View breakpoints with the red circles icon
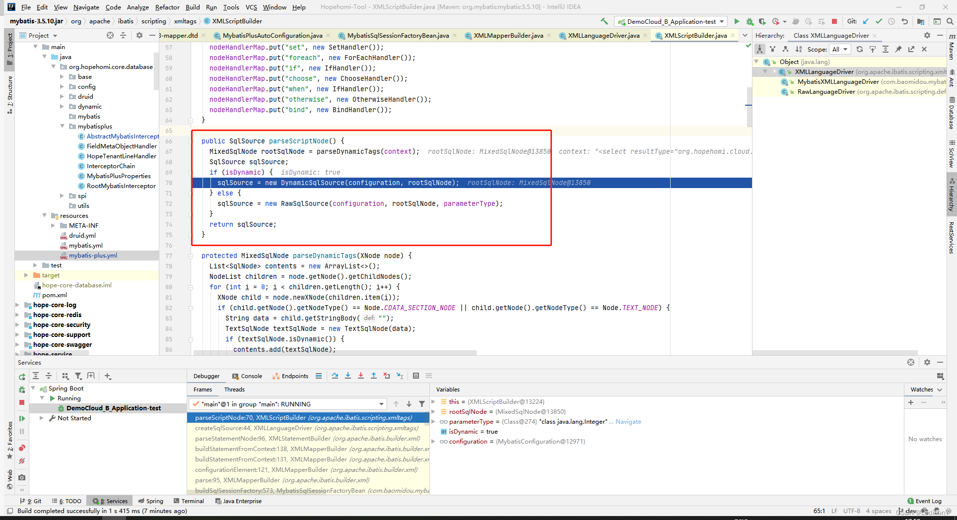957x520 pixels. pos(22,448)
